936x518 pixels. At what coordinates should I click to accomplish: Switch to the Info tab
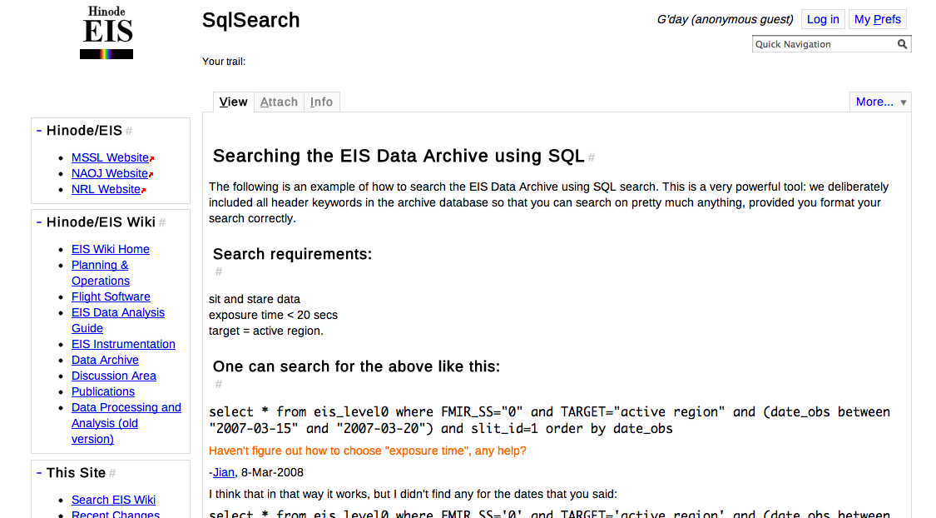tap(321, 102)
